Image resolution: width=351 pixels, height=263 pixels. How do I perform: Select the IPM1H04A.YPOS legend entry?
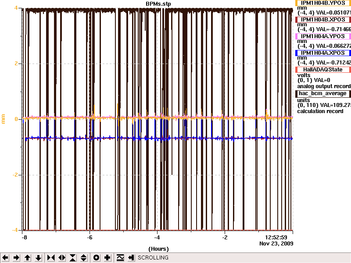[x=323, y=36]
